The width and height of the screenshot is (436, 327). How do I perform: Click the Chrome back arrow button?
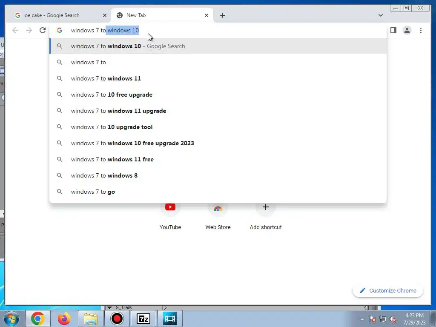click(15, 30)
